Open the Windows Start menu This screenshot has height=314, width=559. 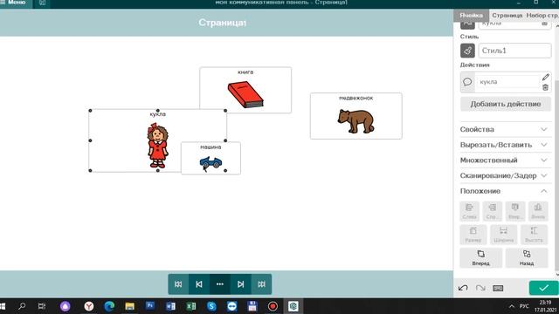tap(3, 306)
